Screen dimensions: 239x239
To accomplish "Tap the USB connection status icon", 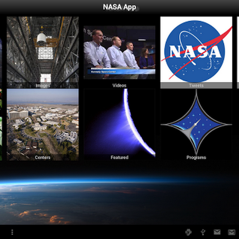I will (203, 232).
